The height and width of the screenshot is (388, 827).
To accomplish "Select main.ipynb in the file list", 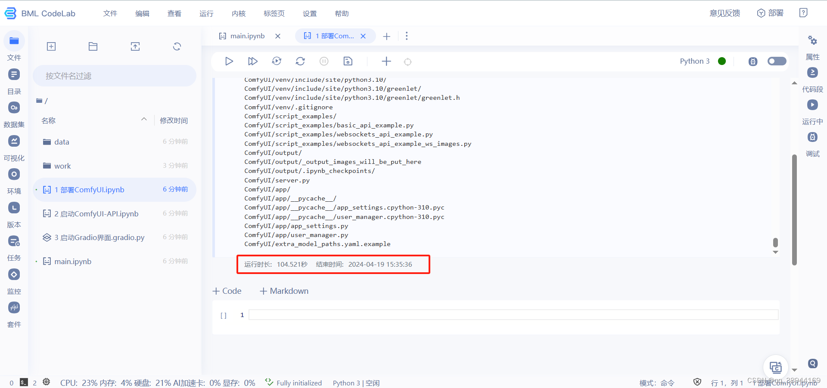I will [x=115, y=262].
